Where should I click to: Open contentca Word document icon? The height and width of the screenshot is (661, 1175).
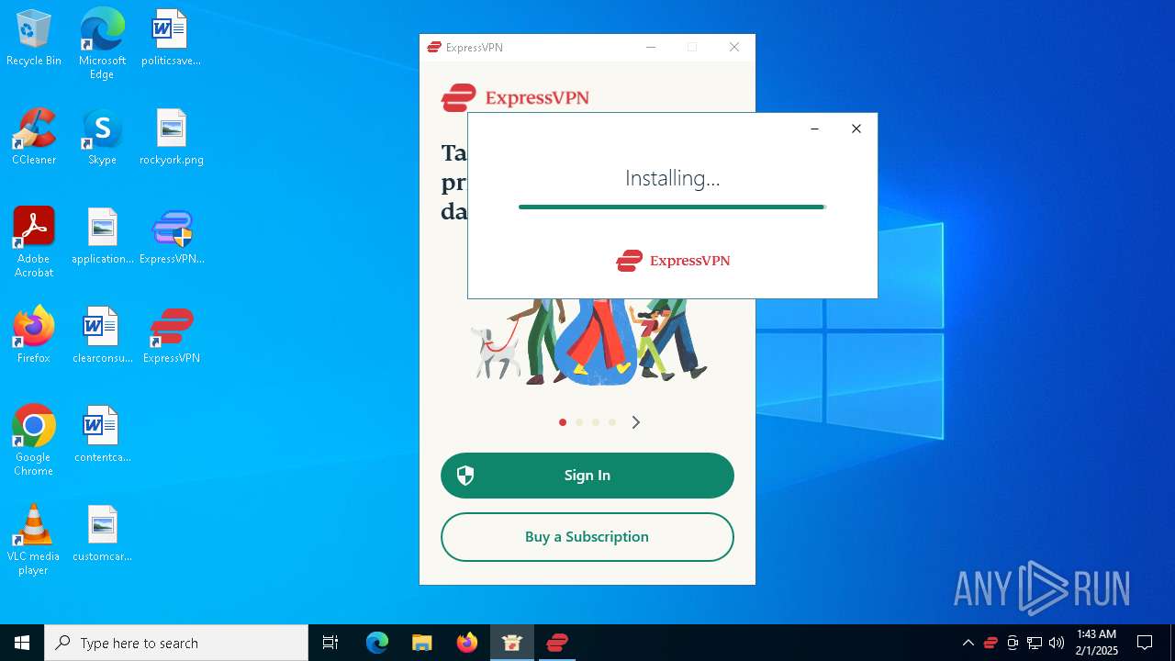click(x=102, y=434)
